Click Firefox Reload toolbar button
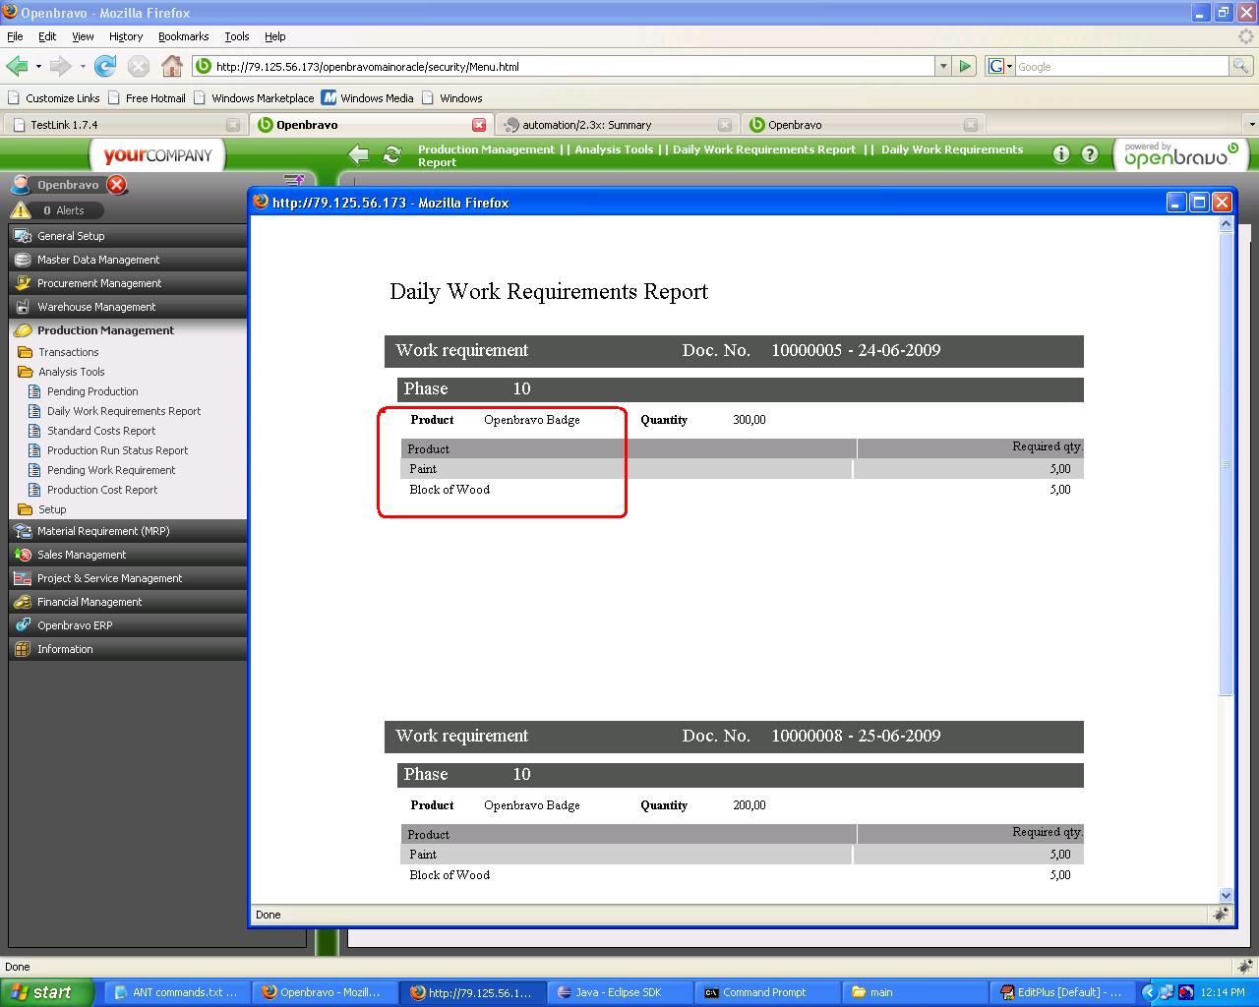Screen dimensions: 1259x1007 click(105, 66)
